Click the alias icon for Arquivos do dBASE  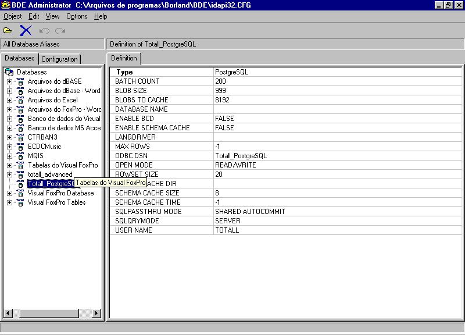20,81
